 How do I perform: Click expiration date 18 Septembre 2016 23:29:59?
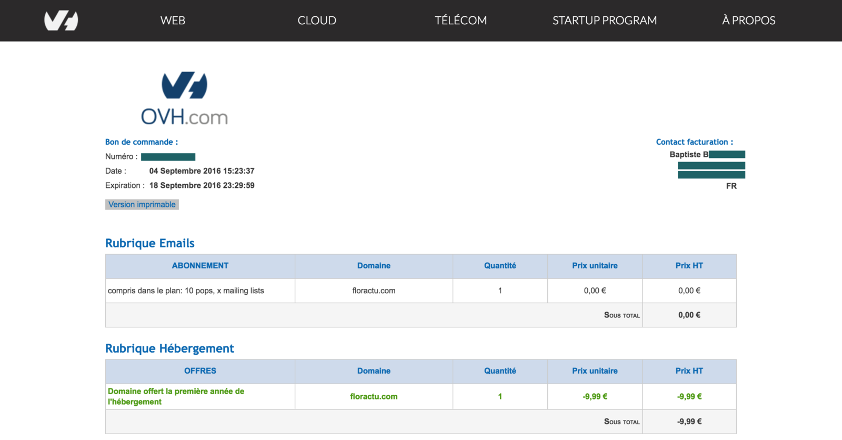pyautogui.click(x=202, y=185)
